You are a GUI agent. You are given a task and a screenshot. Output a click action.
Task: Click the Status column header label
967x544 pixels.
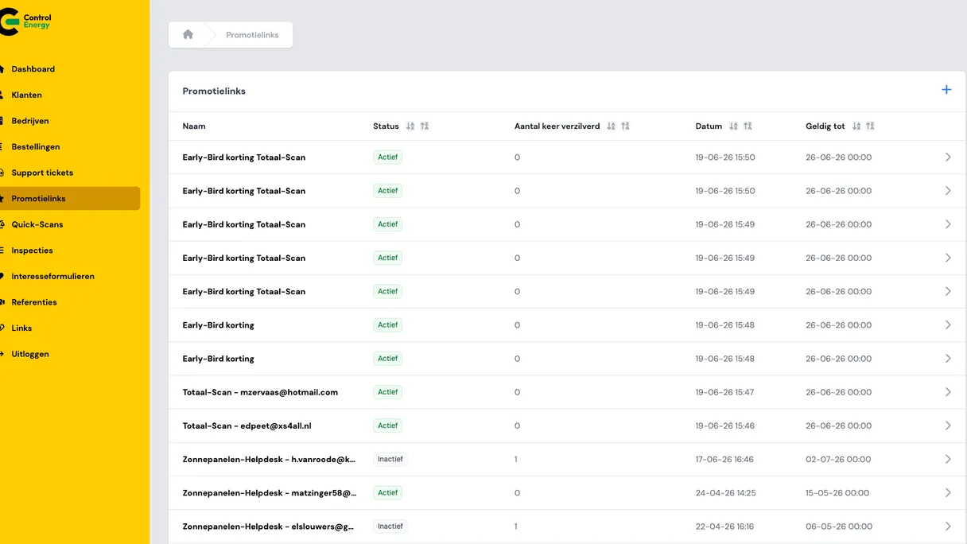pyautogui.click(x=386, y=126)
